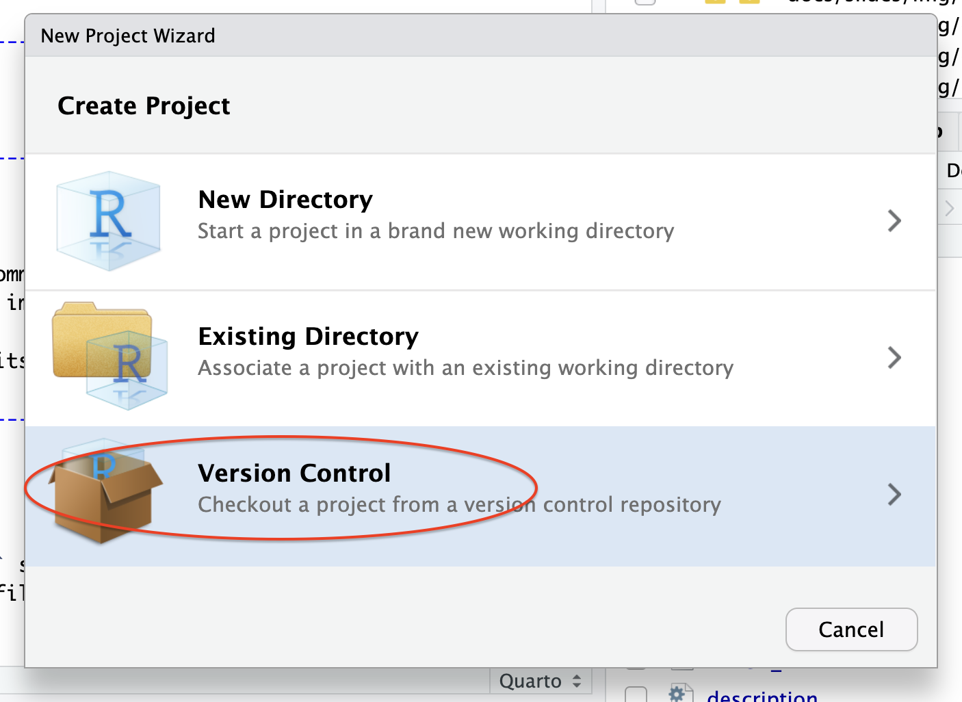Click the gear file icon beside description
This screenshot has height=702, width=962.
point(677,694)
